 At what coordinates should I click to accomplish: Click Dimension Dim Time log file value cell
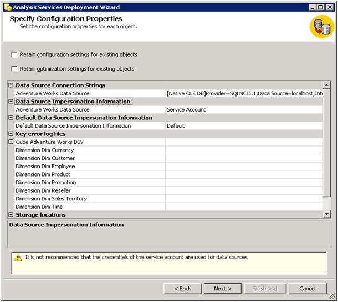(244, 207)
